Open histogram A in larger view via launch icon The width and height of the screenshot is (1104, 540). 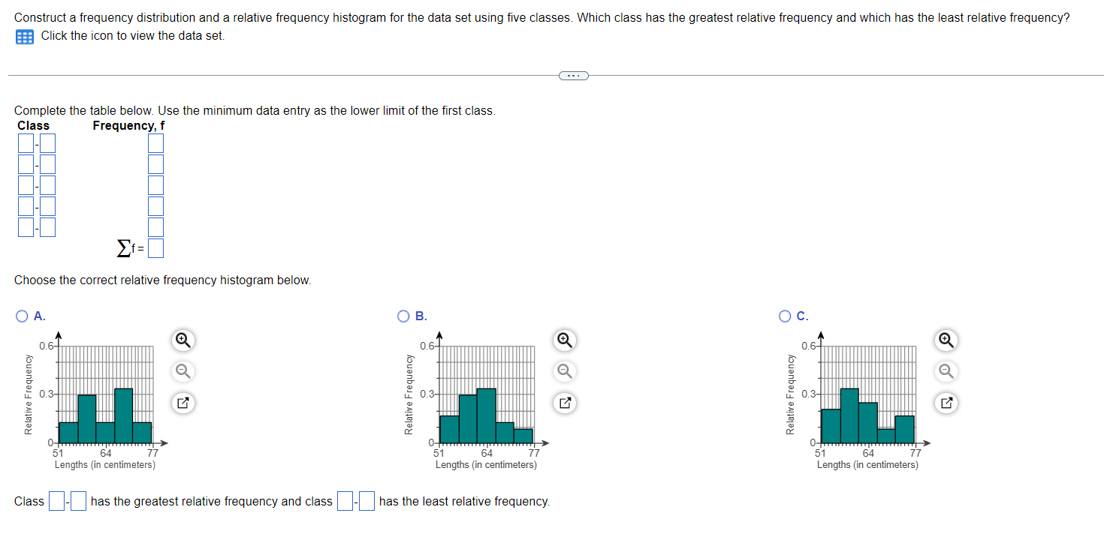click(x=182, y=403)
